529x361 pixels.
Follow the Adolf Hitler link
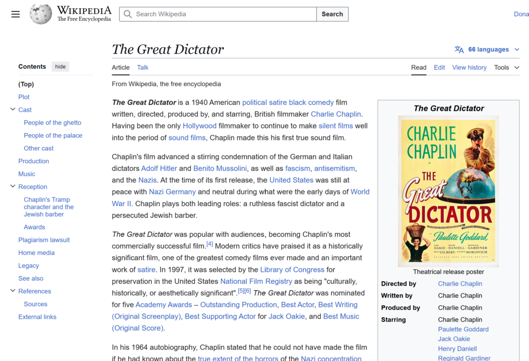click(159, 168)
